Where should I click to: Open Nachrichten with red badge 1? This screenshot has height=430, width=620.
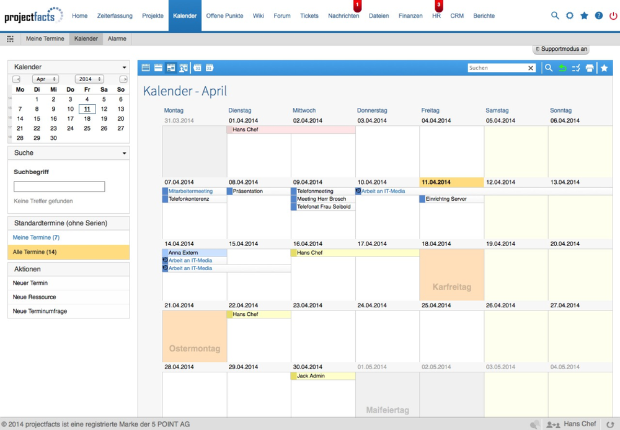point(343,16)
